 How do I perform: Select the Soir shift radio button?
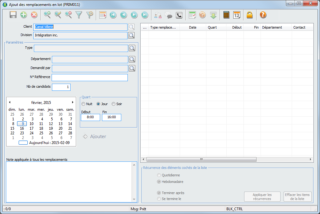click(x=114, y=104)
